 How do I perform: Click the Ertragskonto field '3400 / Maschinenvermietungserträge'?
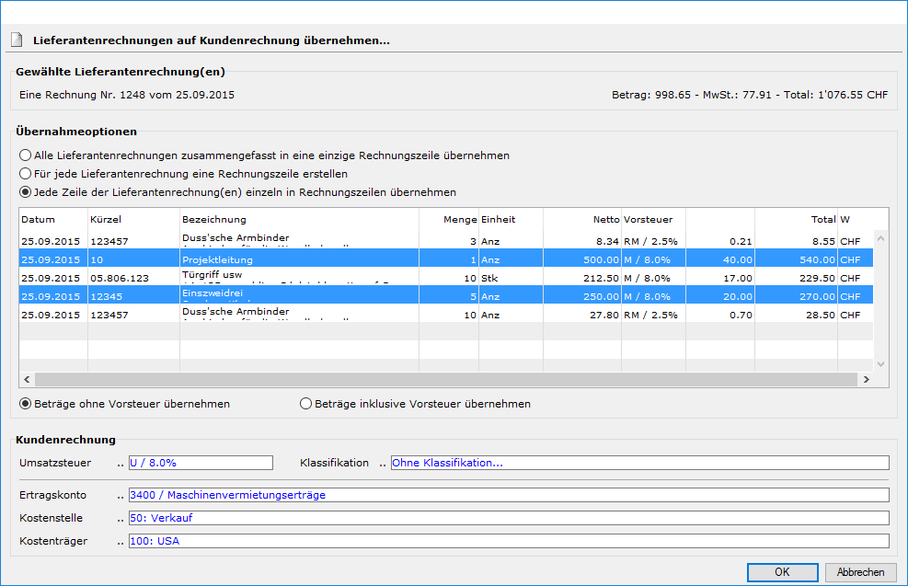pos(509,496)
